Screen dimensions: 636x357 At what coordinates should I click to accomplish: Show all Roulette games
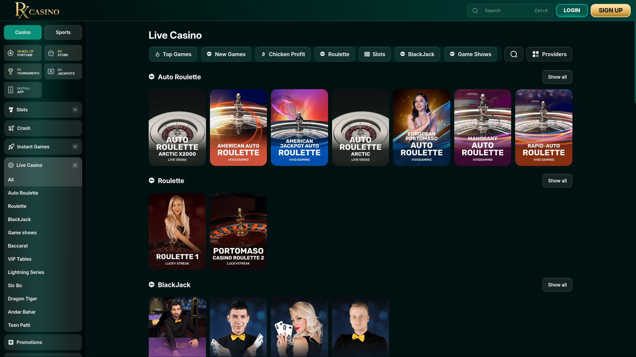pyautogui.click(x=557, y=181)
